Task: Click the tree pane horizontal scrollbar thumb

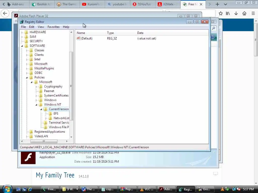Action: [x=44, y=141]
